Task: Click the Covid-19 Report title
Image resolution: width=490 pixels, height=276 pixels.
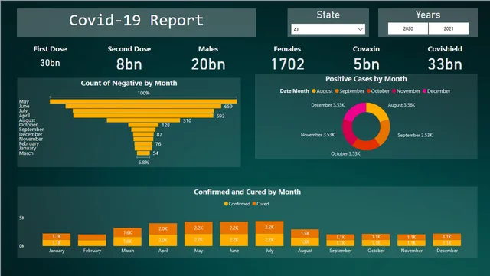Action: [136, 21]
